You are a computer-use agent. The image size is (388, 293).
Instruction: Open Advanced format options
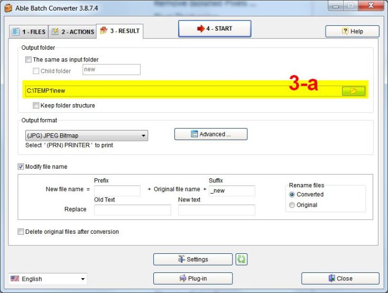tap(211, 134)
